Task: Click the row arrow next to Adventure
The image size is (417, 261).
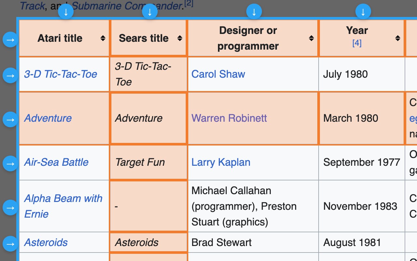Action: pyautogui.click(x=10, y=120)
